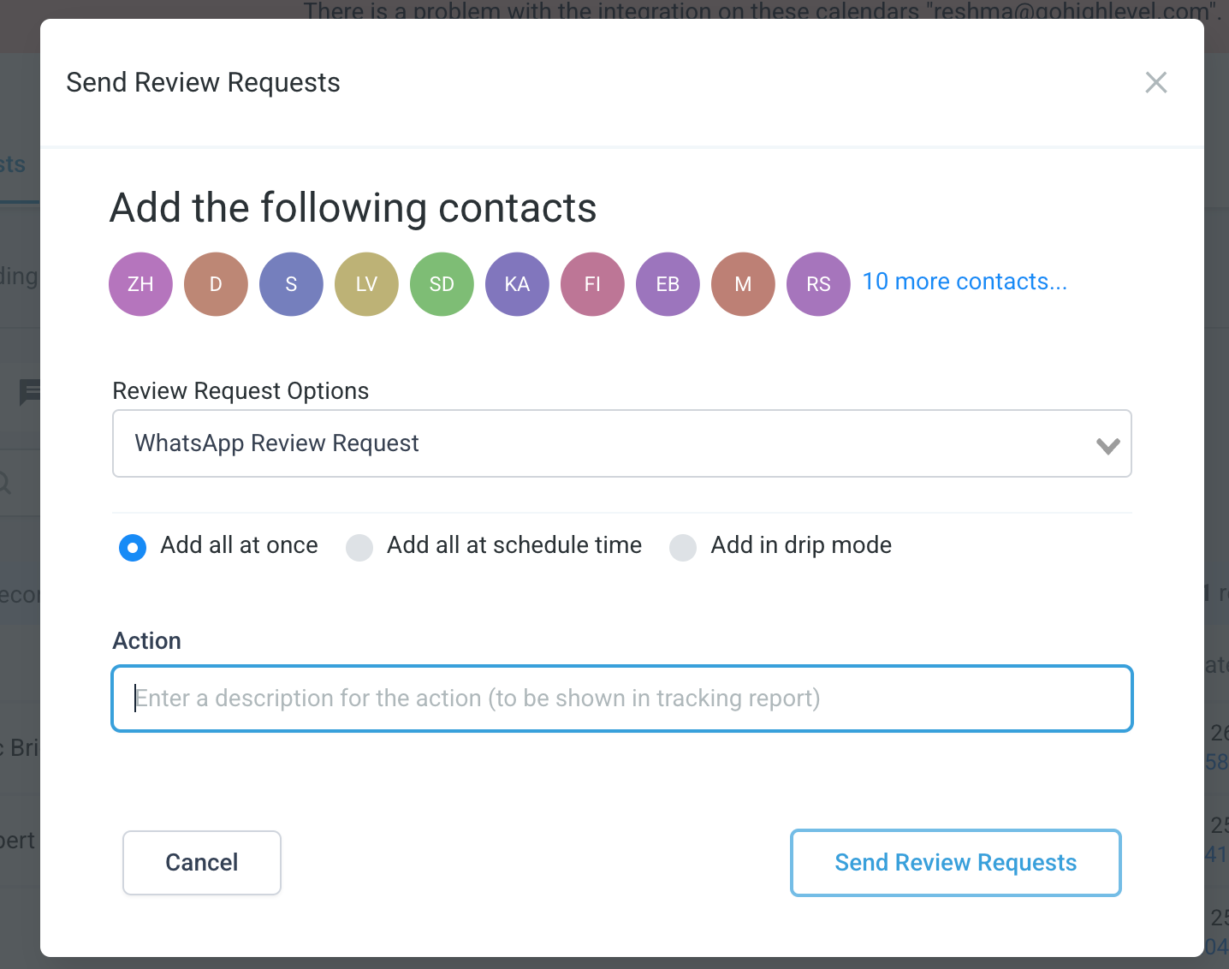Select the Add all at once option
This screenshot has height=969, width=1229.
[x=133, y=547]
